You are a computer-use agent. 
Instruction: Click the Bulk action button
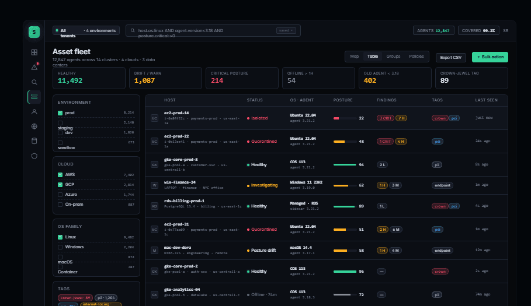point(490,57)
